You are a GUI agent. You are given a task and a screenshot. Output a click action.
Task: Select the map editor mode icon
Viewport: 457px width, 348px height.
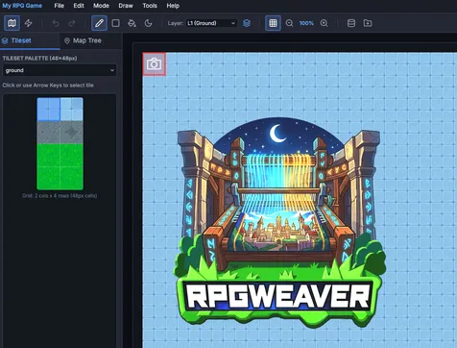12,23
